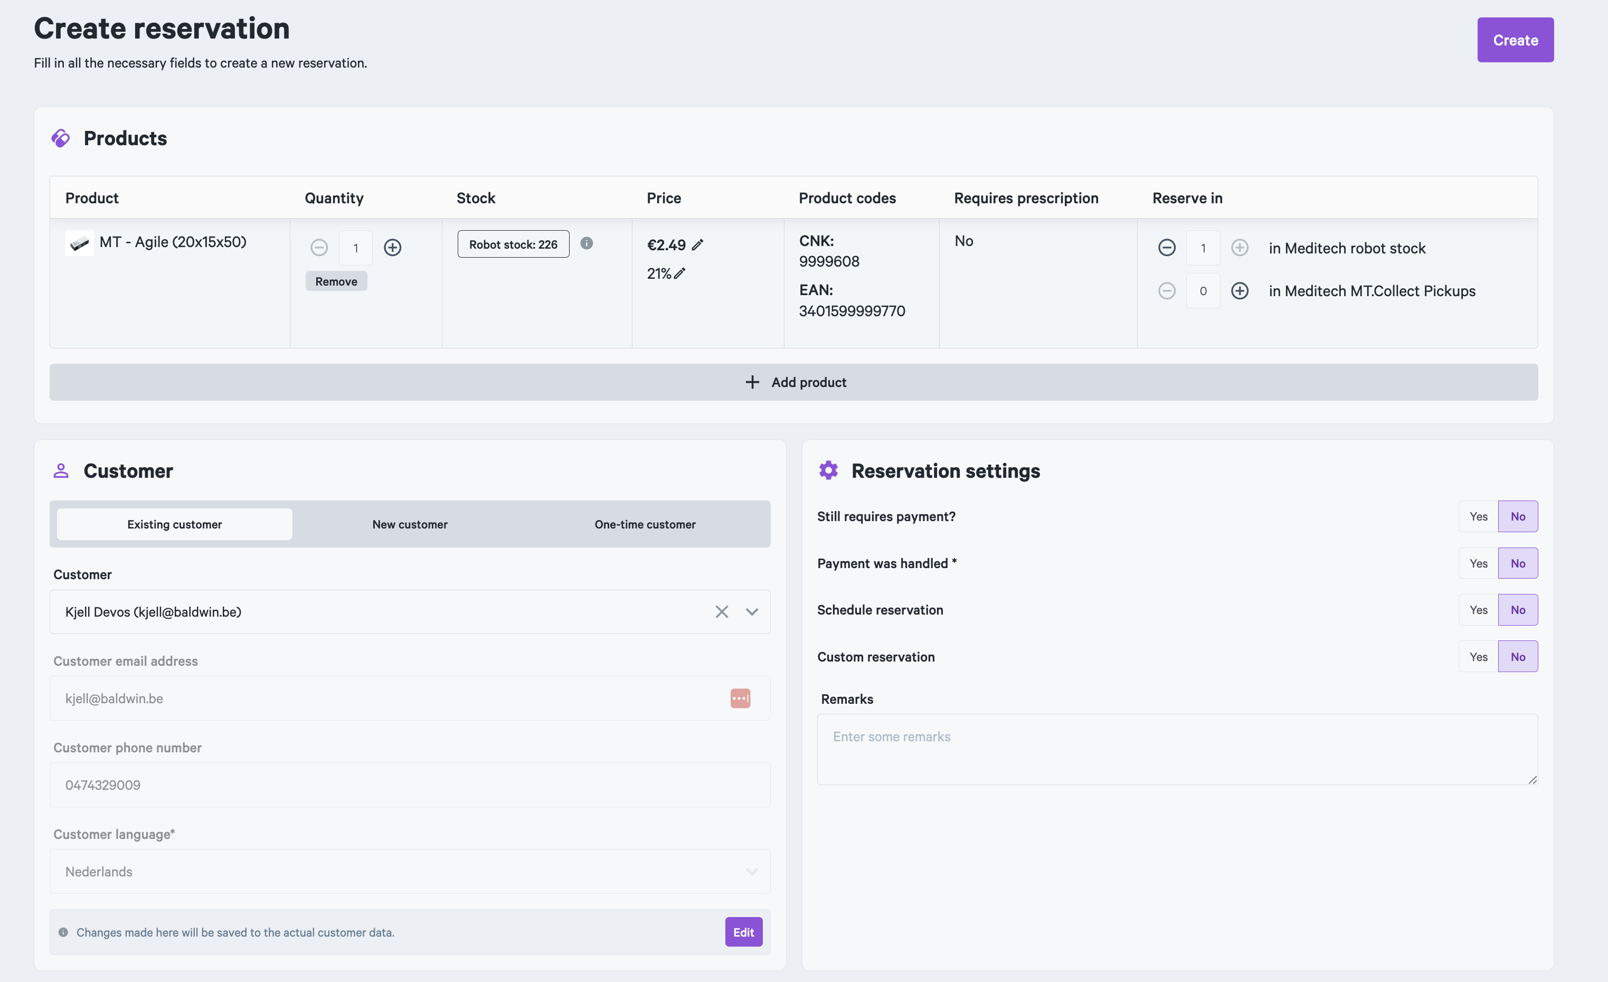This screenshot has height=982, width=1608.
Task: Click MT.Collect Pickups reserve quantity field
Action: point(1204,291)
